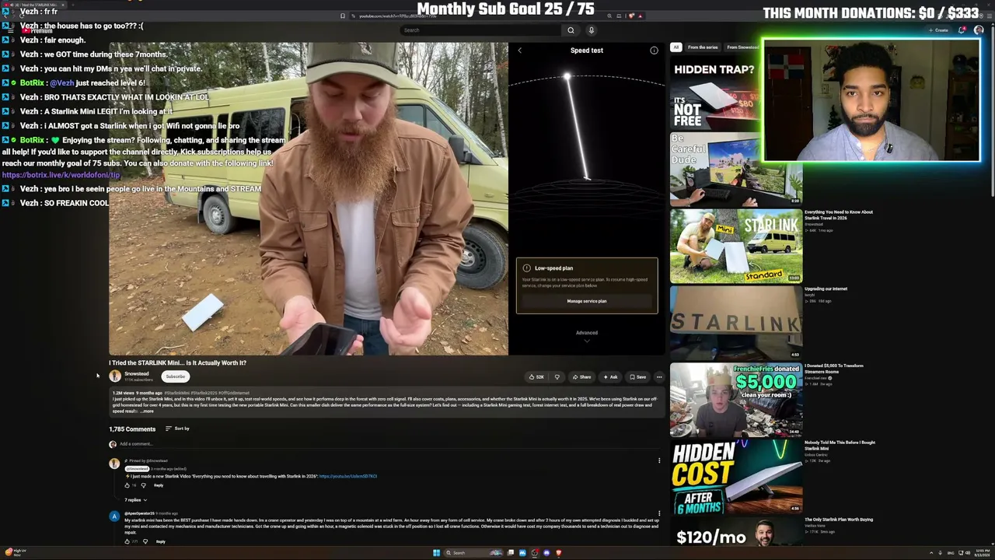Open options for the pinned Snowstead comment

659,460
